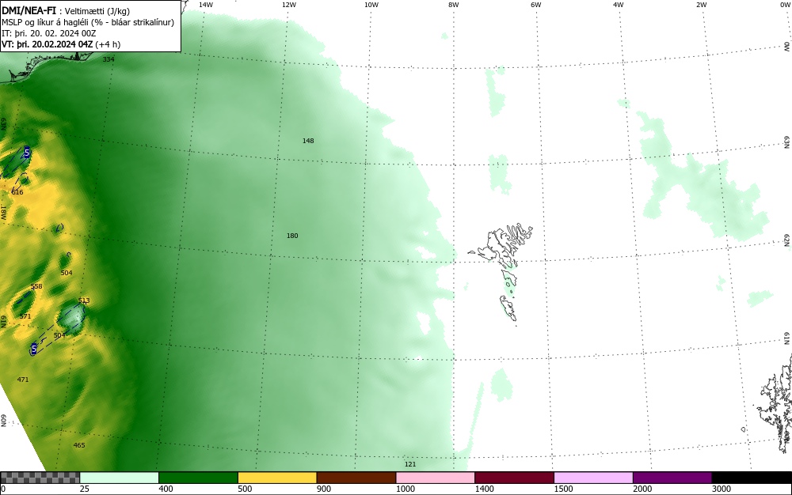The height and width of the screenshot is (495, 792).
Task: Click the "(+4 h)" forecast offset text
Action: tap(108, 44)
